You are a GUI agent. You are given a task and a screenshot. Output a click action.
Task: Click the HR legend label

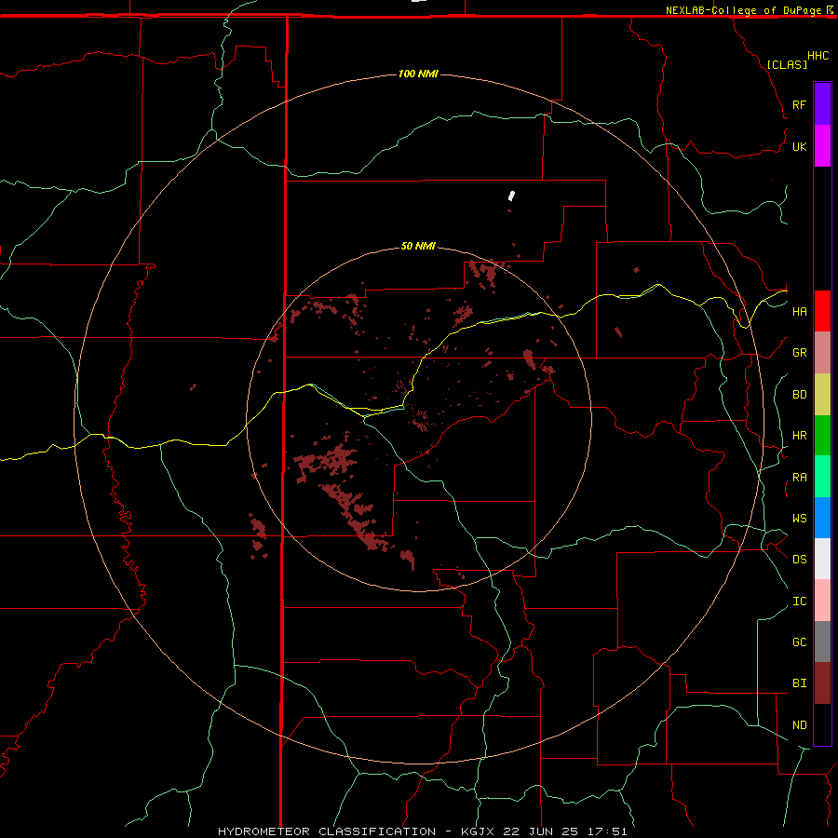(x=799, y=436)
